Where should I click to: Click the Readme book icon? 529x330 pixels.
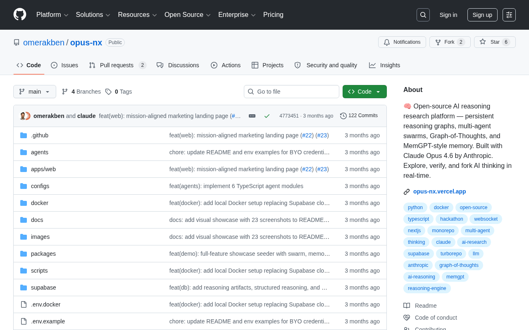(407, 306)
